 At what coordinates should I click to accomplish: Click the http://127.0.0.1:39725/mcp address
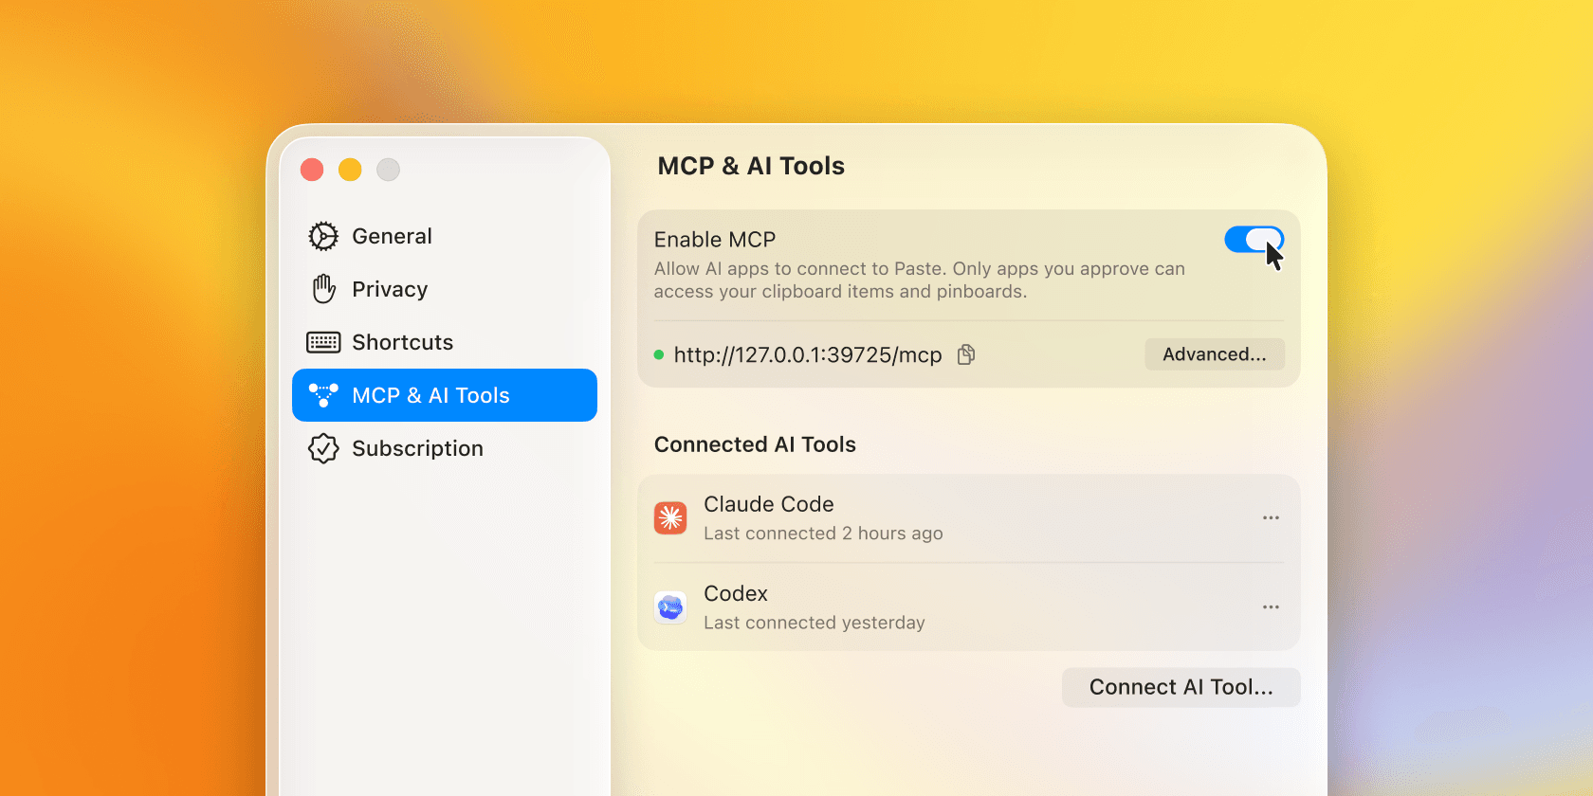click(808, 355)
